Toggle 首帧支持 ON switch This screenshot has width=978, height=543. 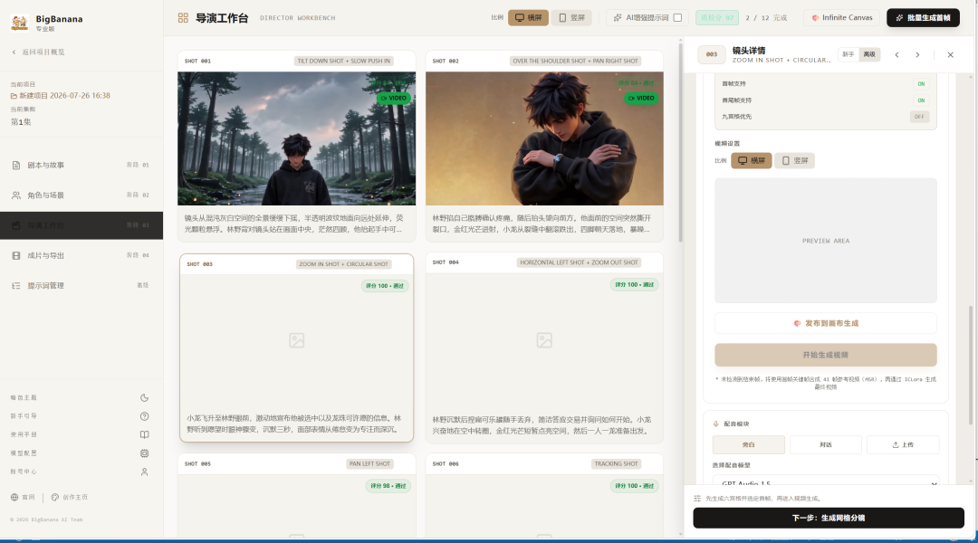click(x=921, y=83)
